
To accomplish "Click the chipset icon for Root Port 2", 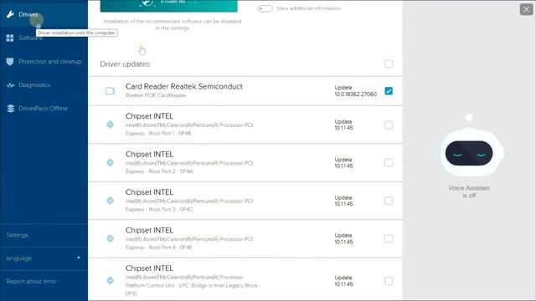I will [110, 162].
